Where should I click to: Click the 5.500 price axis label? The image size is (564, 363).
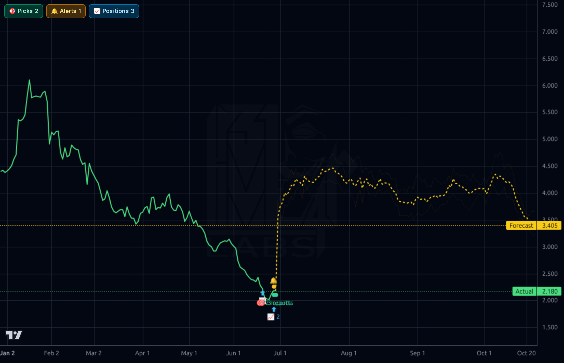click(550, 112)
